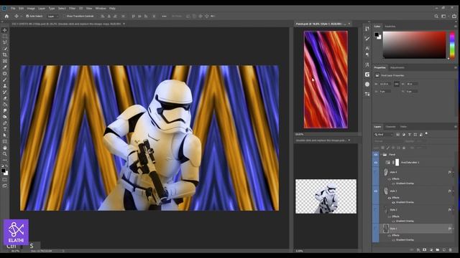Click the stormtrooper transparent document preview
This screenshot has width=460, height=258.
click(326, 196)
